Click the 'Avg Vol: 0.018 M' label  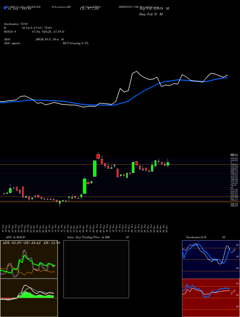[154, 9]
